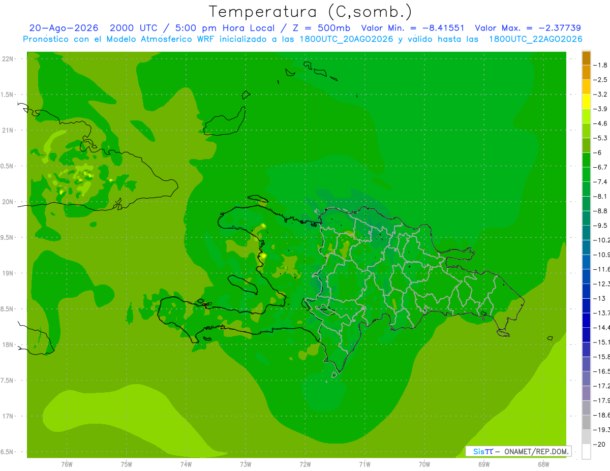Click the 72W longitude label
610x471 pixels.
(x=305, y=464)
